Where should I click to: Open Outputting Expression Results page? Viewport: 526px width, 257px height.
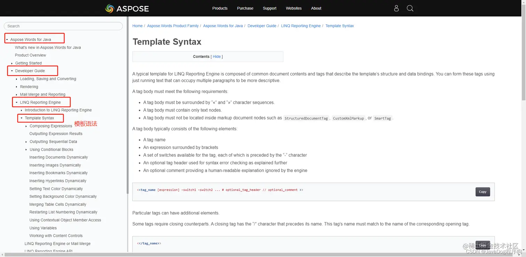pos(56,134)
